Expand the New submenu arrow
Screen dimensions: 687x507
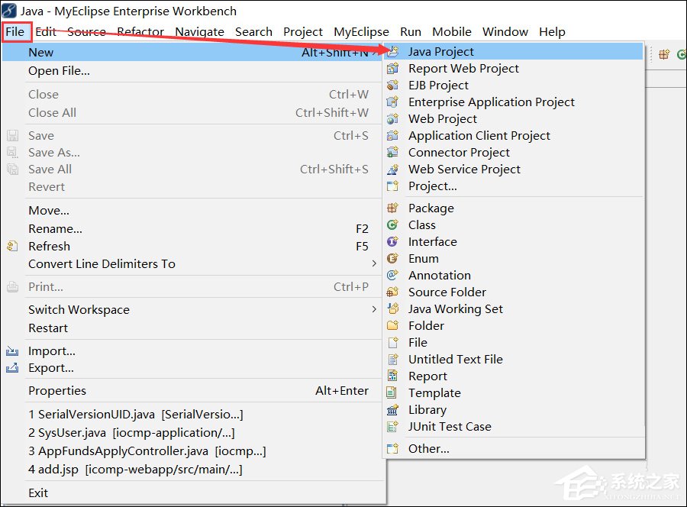[374, 53]
